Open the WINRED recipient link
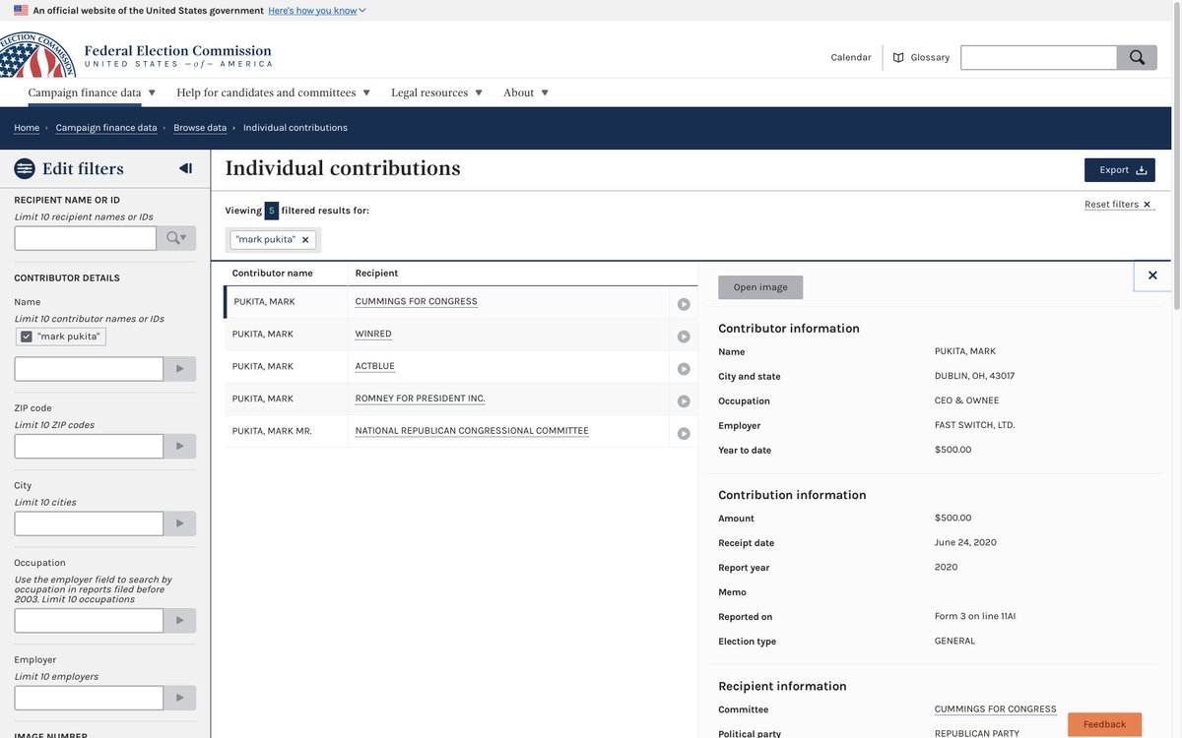This screenshot has height=738, width=1182. point(373,335)
